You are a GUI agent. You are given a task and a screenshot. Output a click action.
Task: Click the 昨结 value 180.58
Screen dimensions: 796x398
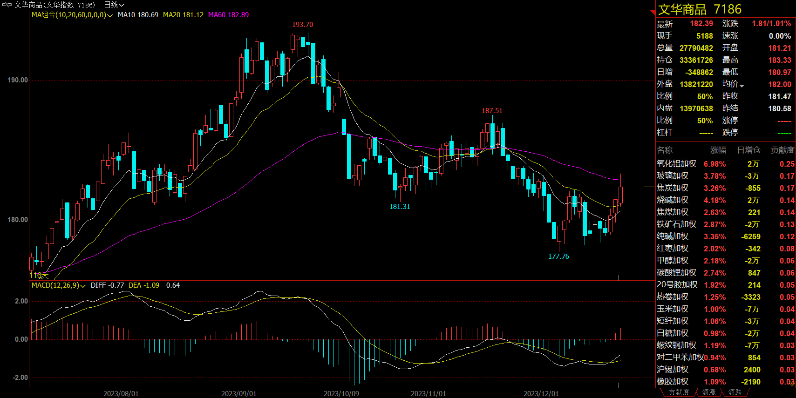780,108
